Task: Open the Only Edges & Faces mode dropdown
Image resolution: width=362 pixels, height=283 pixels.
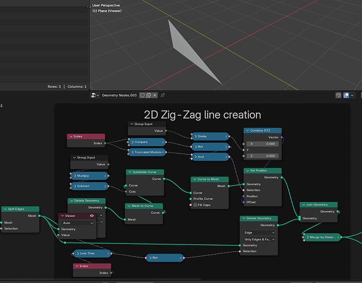Action: pos(259,239)
